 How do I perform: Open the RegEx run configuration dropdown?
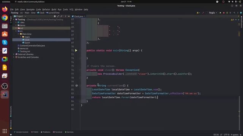[213, 13]
